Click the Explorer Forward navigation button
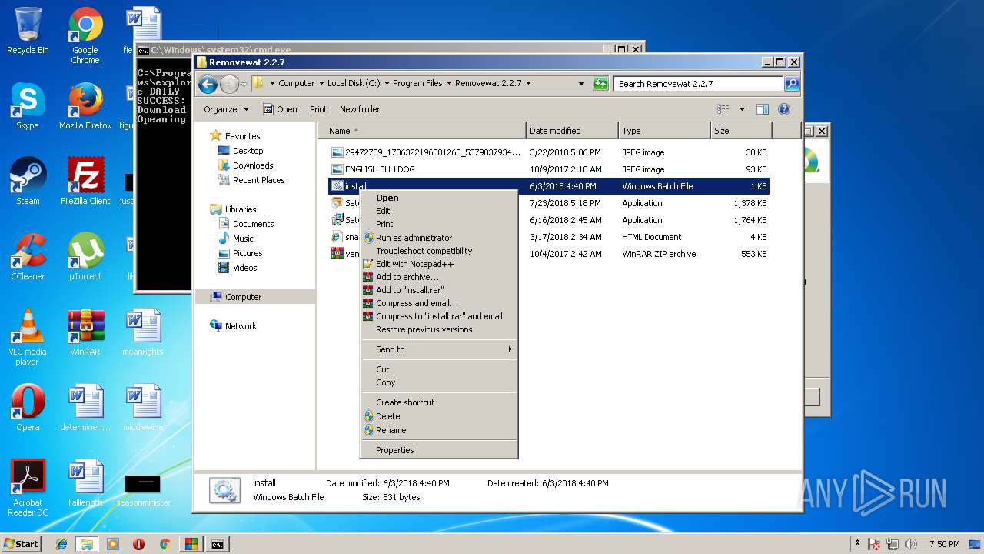 coord(229,84)
